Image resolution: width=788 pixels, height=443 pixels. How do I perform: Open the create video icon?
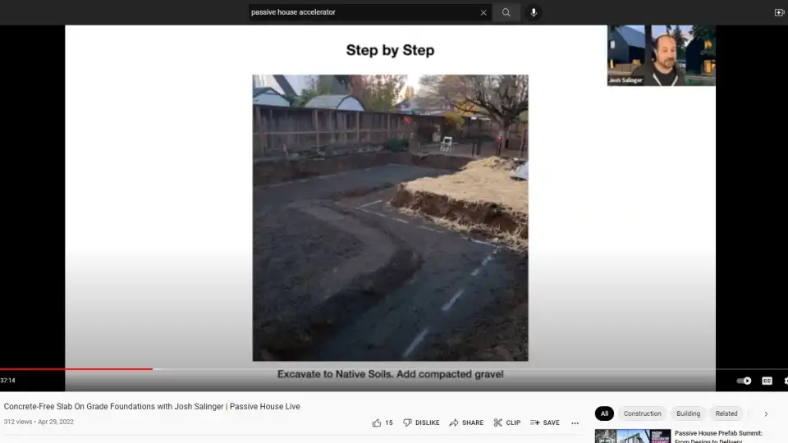tap(779, 12)
